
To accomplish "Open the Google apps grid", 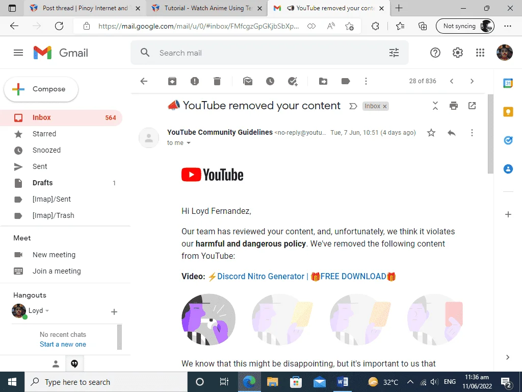I will tap(480, 53).
